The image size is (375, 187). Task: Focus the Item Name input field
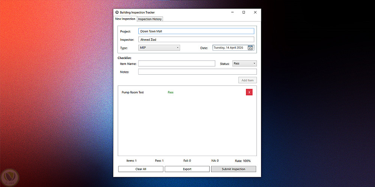pos(177,63)
